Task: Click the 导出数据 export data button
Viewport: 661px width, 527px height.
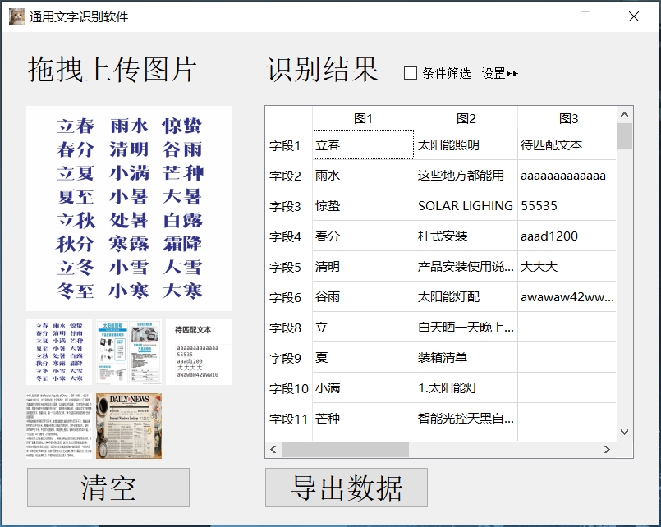Action: click(347, 487)
